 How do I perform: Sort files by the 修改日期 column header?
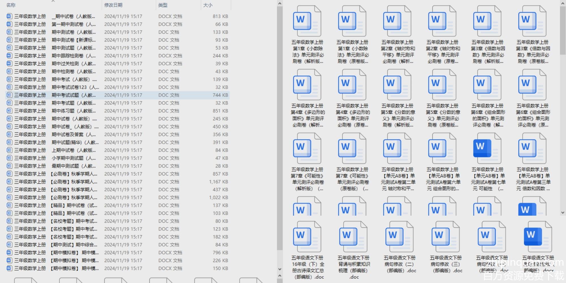point(113,5)
